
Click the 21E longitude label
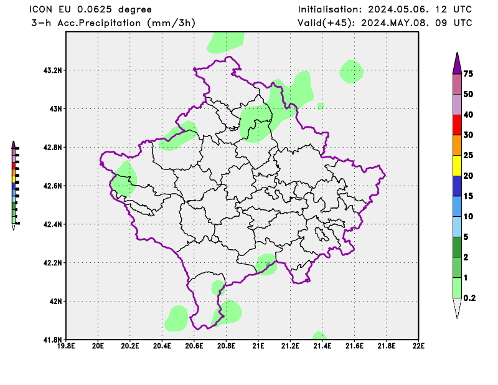(258, 346)
